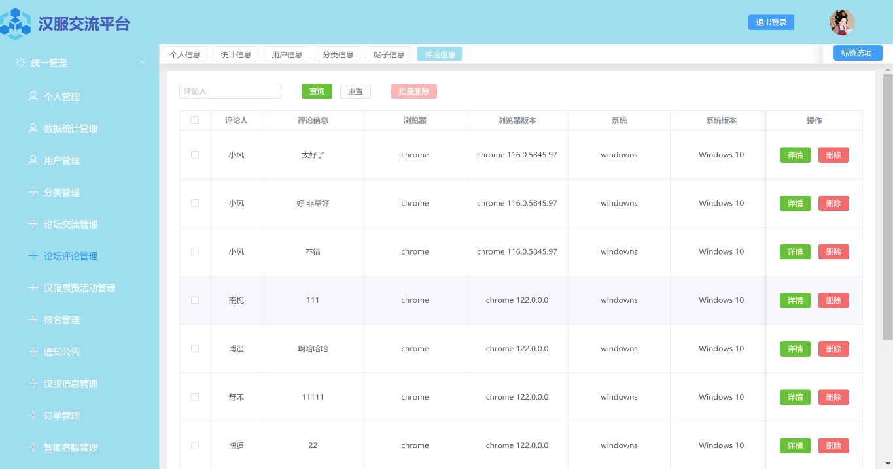Switch to the 用户信息 tab
The height and width of the screenshot is (469, 893).
(287, 54)
